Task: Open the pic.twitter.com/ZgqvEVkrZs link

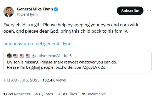Action: (80, 67)
